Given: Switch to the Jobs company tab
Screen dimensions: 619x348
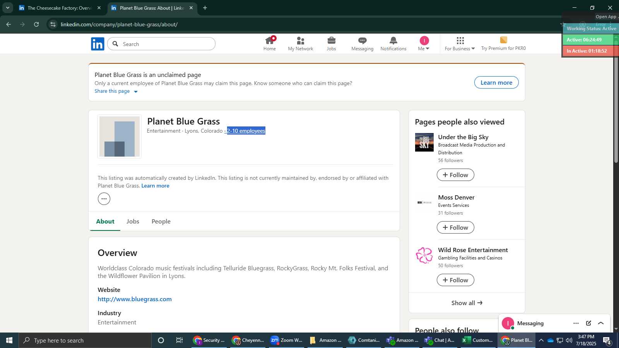Looking at the screenshot, I should pos(133,221).
